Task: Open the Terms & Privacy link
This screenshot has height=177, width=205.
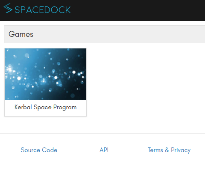Action: coord(169,150)
